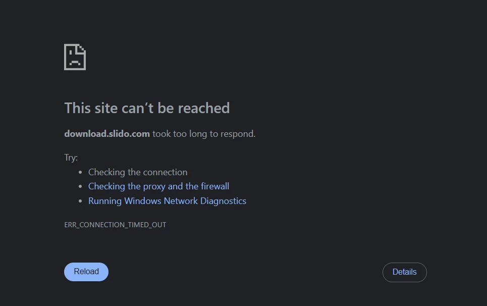Click the 'Checking the connection' suggestion text
The width and height of the screenshot is (487, 306).
[x=138, y=172]
